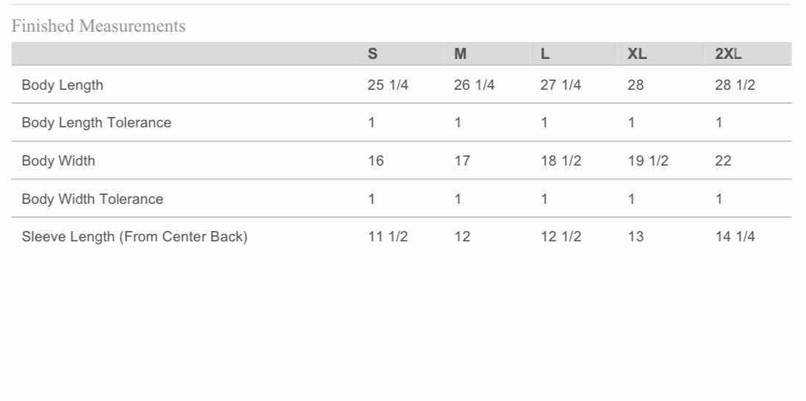Select the Body Length Tolerance row label
Screen dimensions: 806x401
[x=96, y=123]
